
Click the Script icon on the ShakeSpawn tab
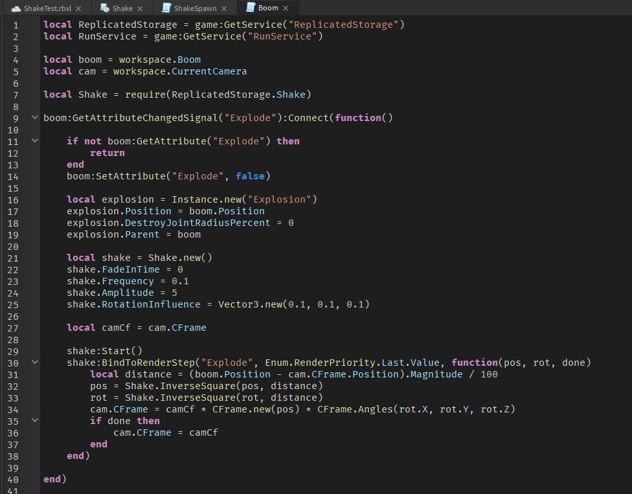pos(167,8)
